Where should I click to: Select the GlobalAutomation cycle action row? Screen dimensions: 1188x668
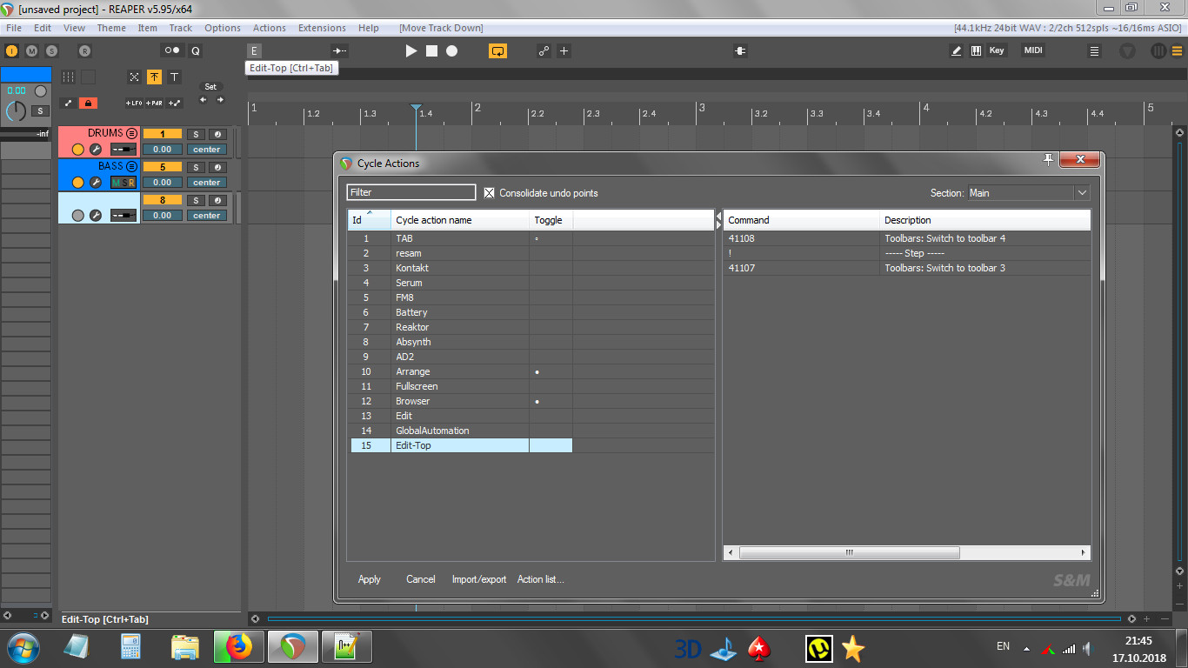click(531, 431)
